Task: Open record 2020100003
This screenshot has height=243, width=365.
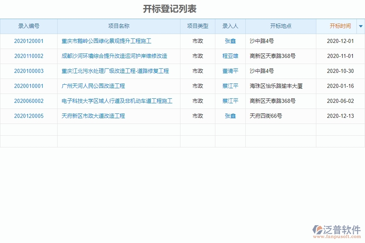Action: pos(29,71)
